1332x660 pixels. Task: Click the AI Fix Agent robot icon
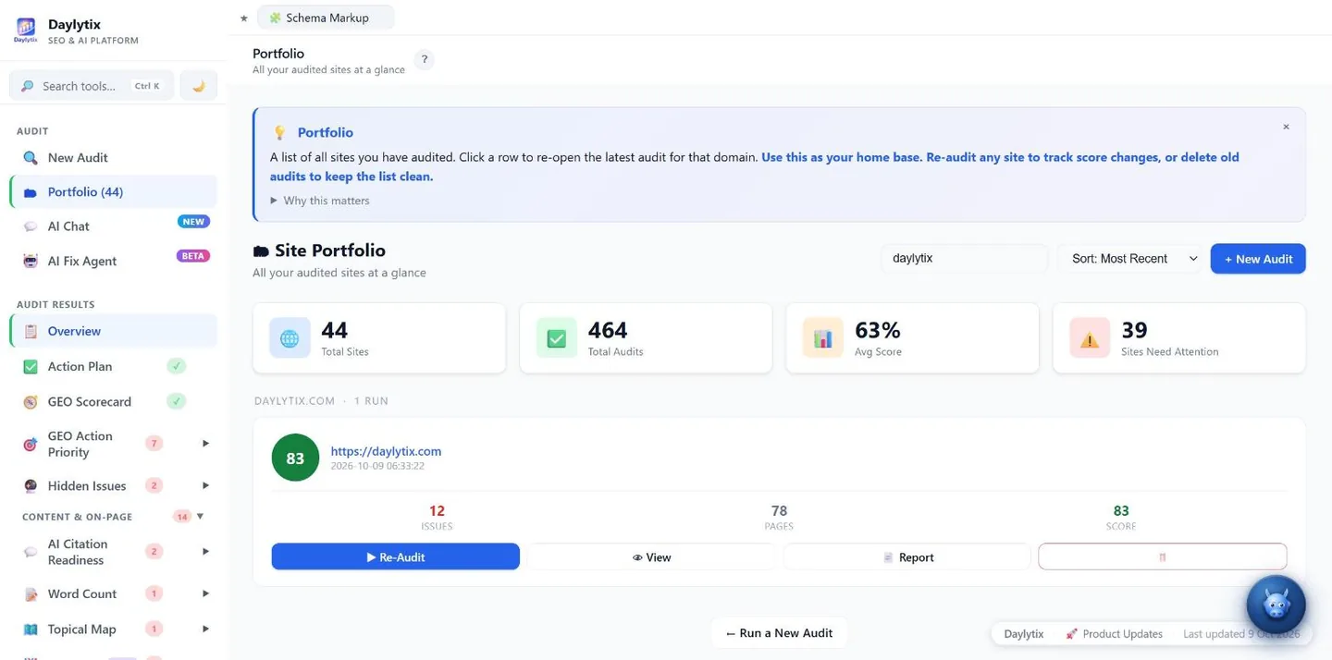31,261
